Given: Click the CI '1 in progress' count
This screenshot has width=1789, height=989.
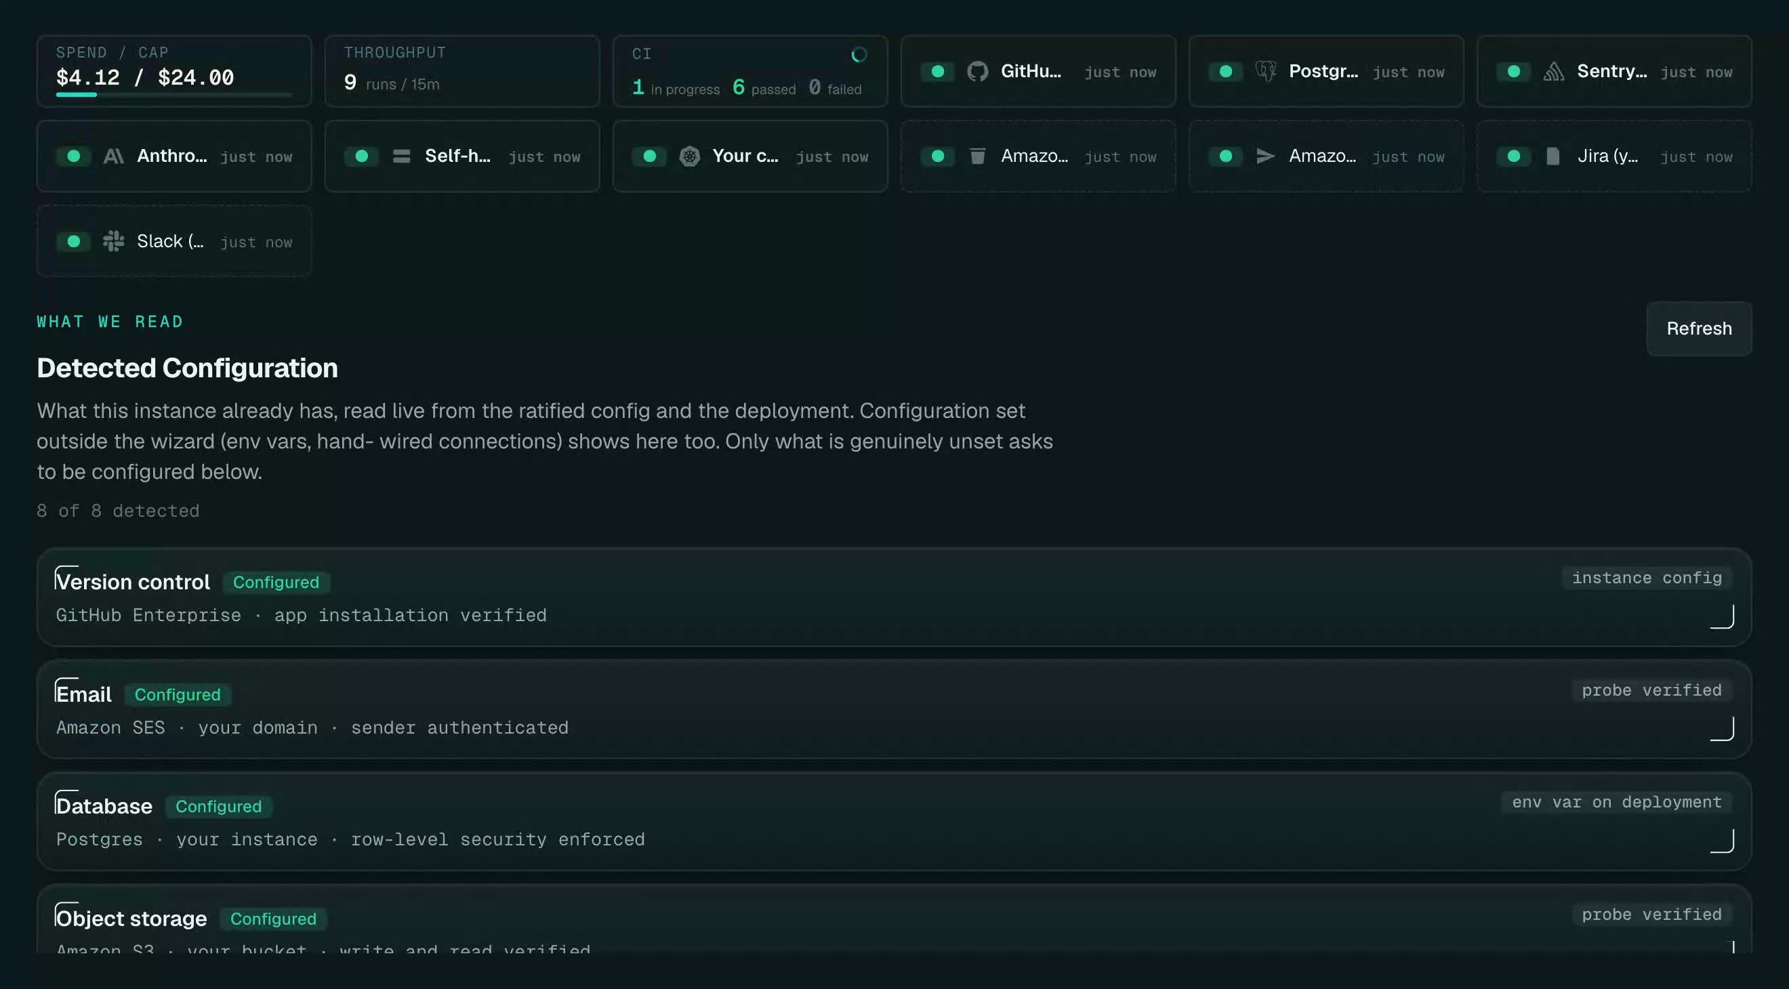Looking at the screenshot, I should point(676,87).
